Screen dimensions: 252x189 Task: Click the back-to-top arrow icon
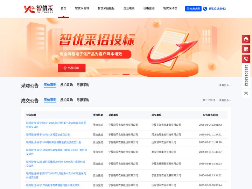246,93
